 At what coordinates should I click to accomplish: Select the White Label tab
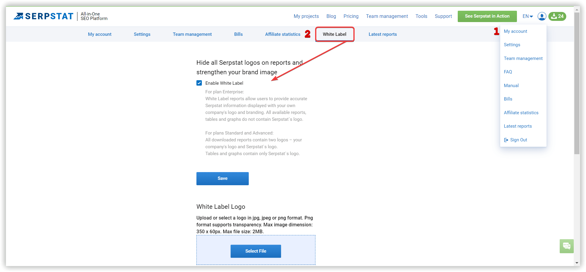(335, 34)
